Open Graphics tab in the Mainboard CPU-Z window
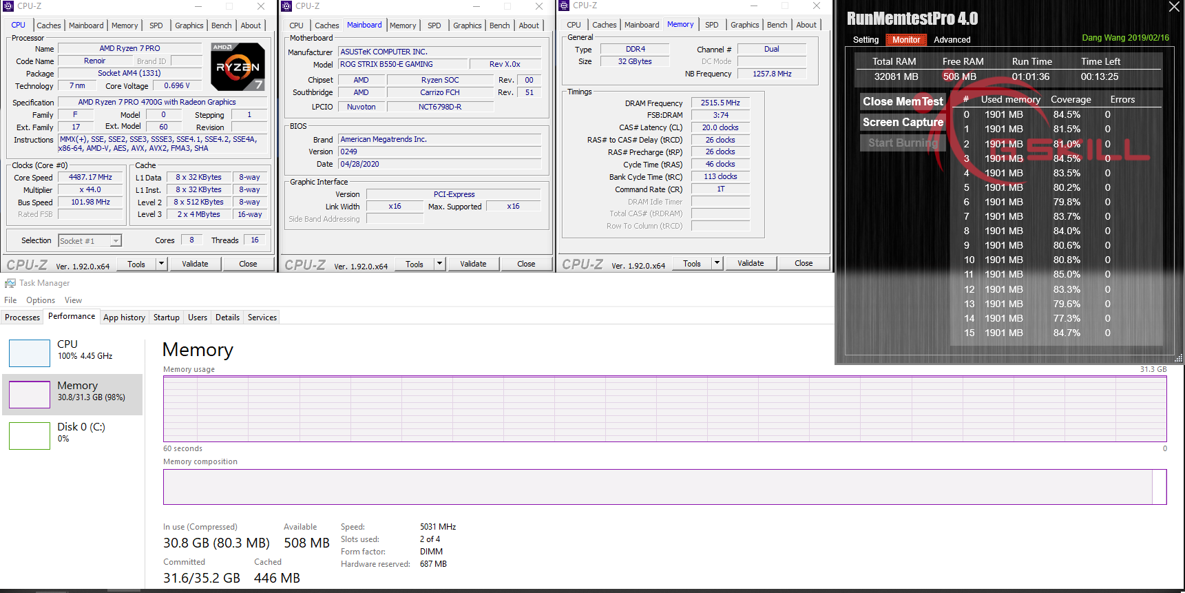Viewport: 1185px width, 593px height. point(468,25)
